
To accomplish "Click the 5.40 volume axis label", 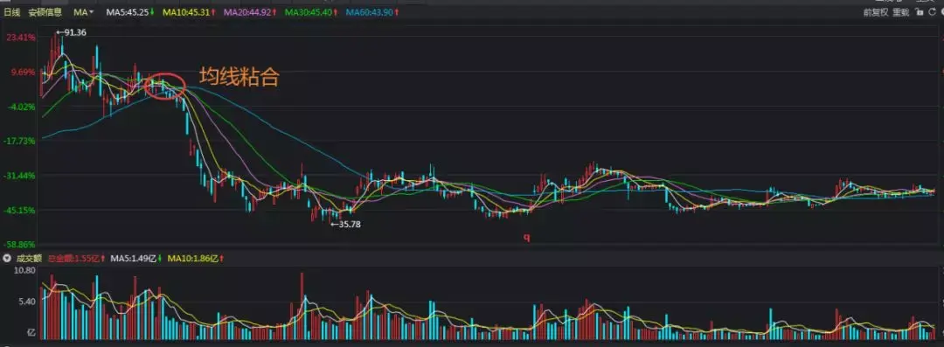I will click(28, 302).
